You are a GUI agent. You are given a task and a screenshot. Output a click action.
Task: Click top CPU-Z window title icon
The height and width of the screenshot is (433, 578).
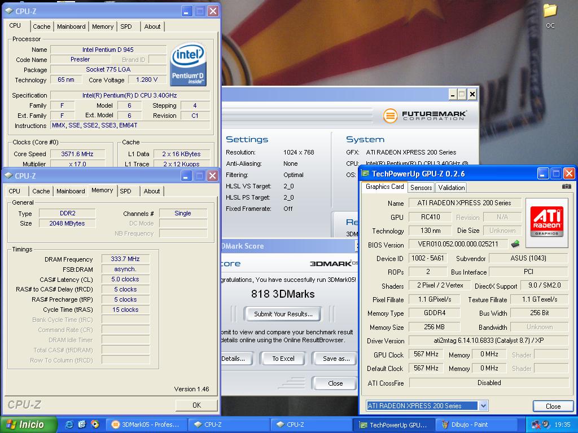click(9, 11)
